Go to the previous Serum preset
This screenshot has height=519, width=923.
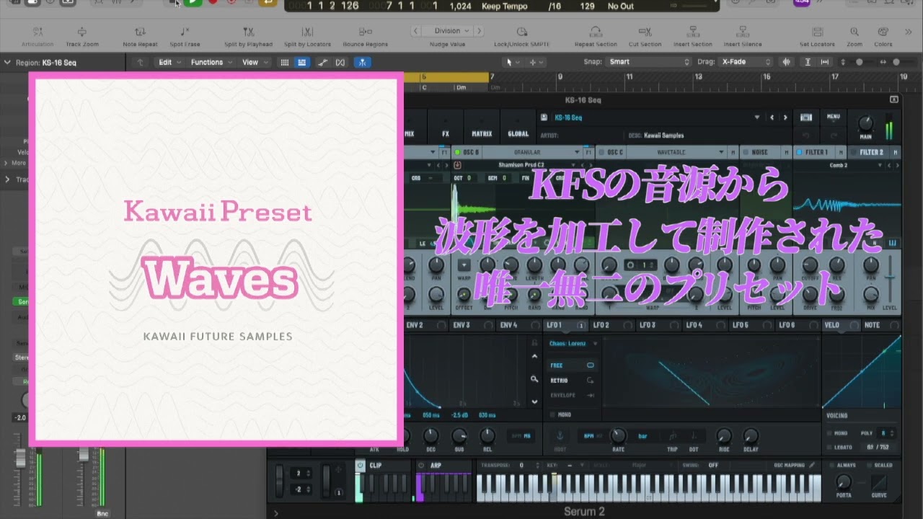772,117
